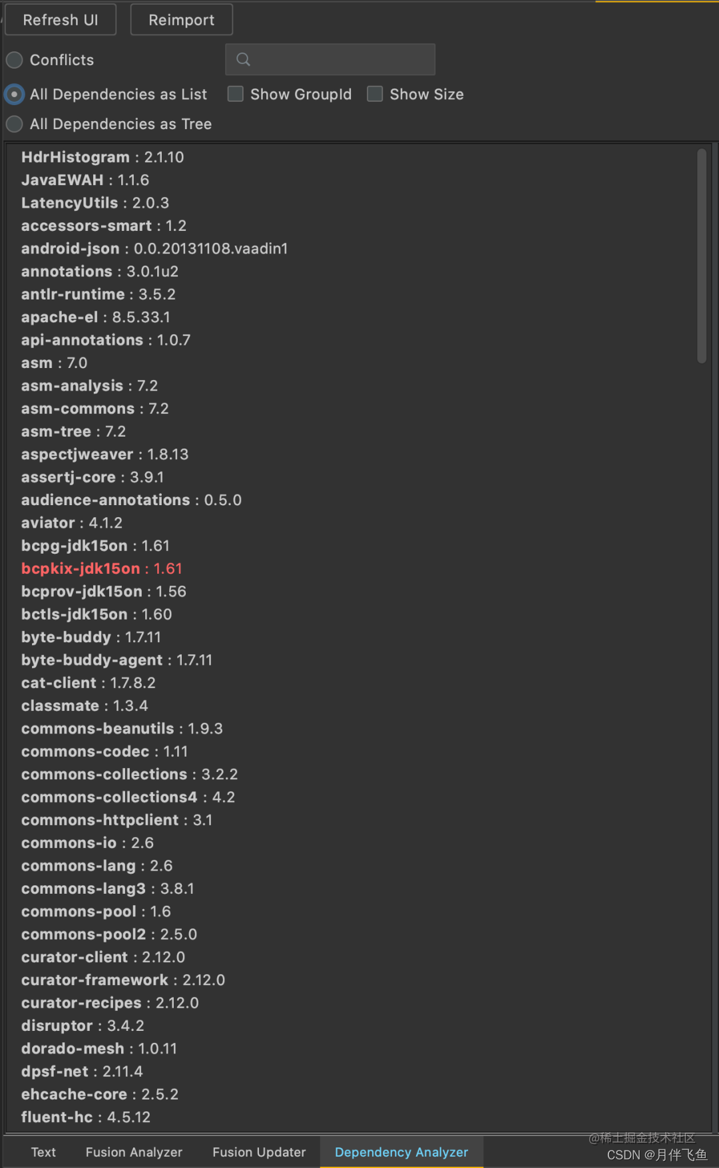Select the commons-lang3 3.8.1 entry
The image size is (719, 1168).
(x=108, y=888)
